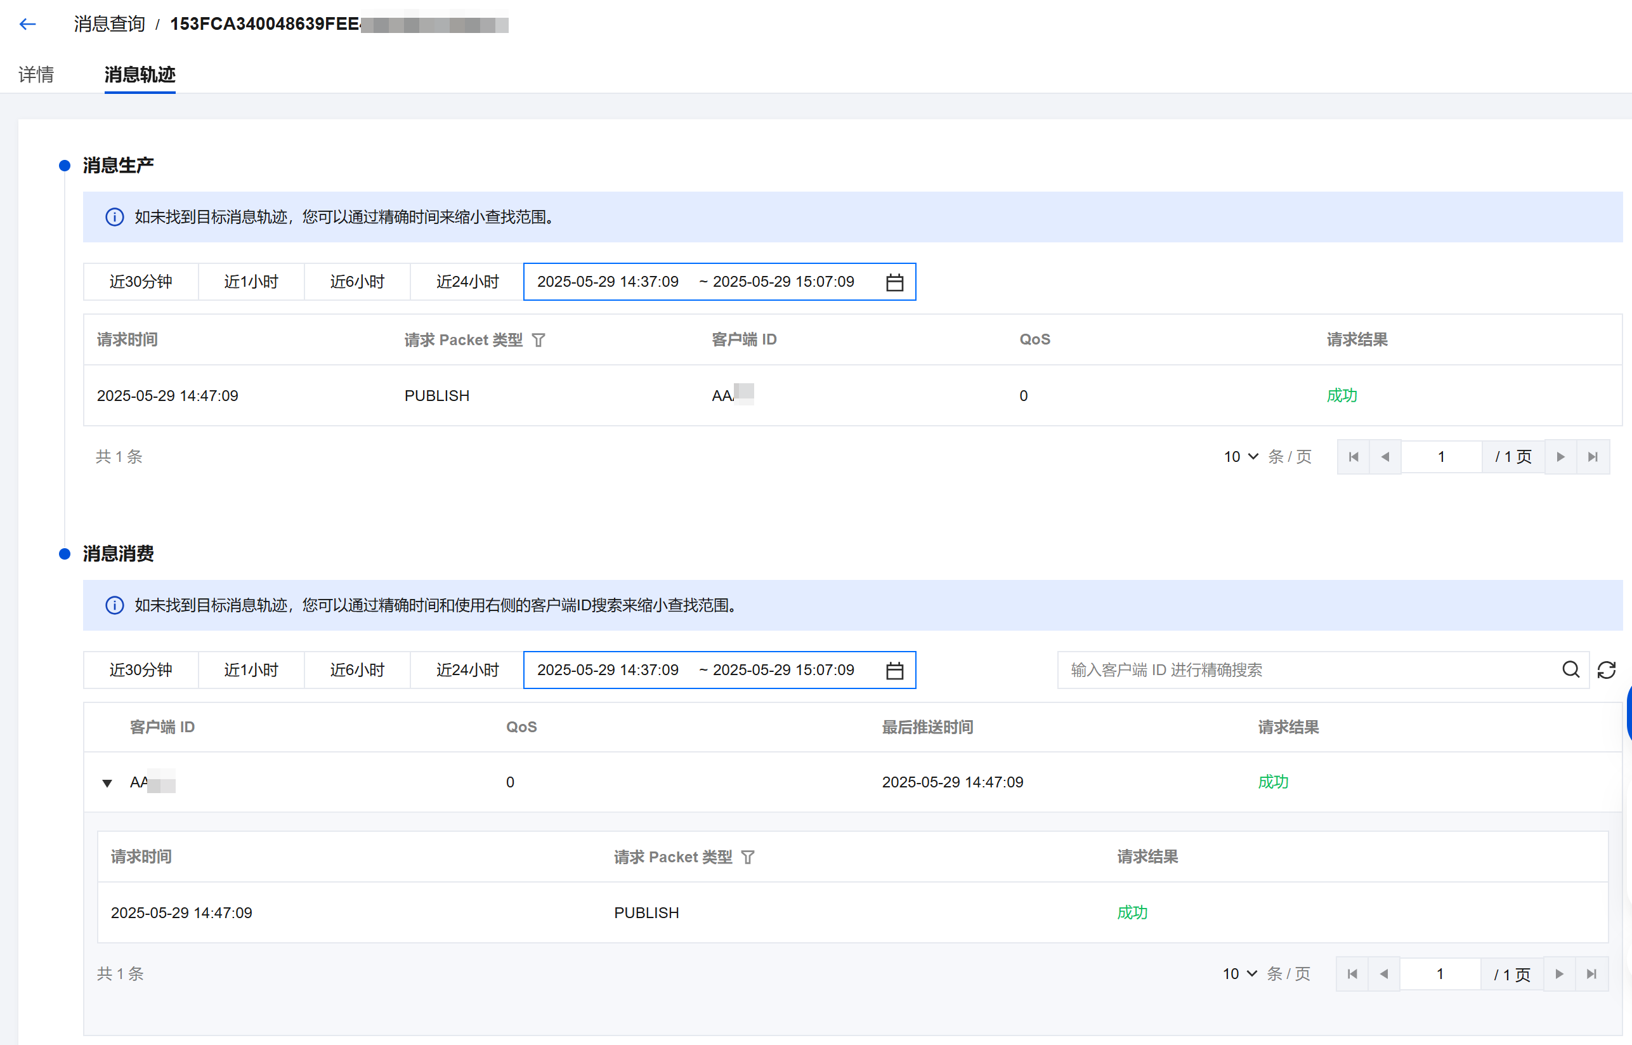Select the 消息轨迹 tab
This screenshot has height=1045, width=1632.
coord(140,75)
